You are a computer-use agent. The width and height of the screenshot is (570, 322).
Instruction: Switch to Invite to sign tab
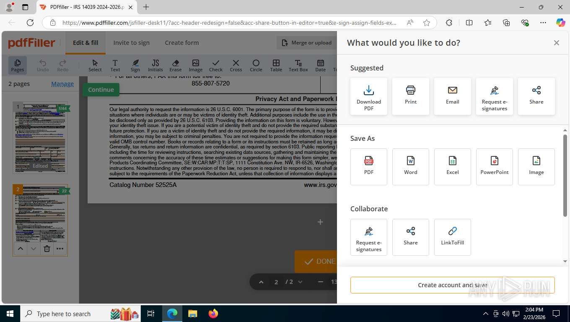tap(132, 43)
